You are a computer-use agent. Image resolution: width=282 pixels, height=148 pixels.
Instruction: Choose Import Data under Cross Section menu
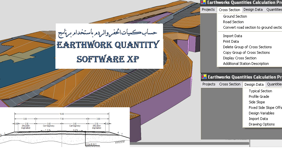tap(232, 36)
